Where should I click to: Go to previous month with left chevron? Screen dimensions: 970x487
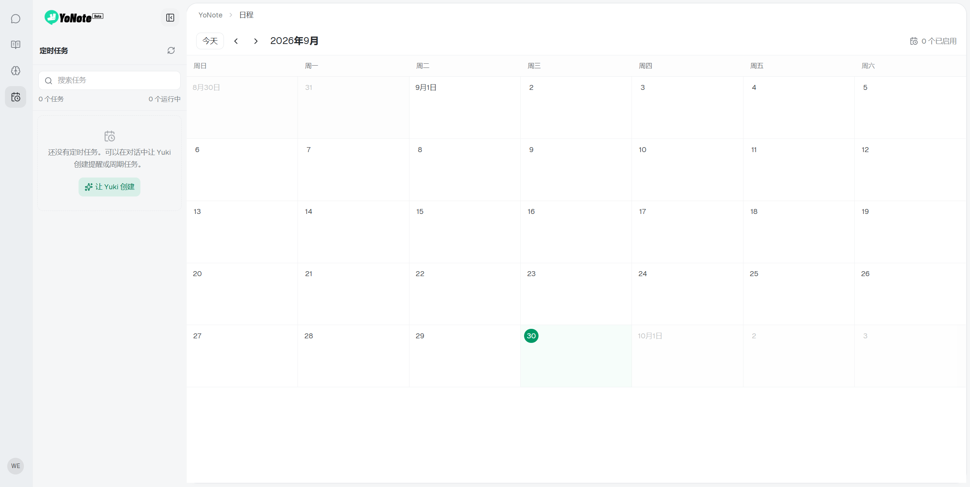click(236, 41)
